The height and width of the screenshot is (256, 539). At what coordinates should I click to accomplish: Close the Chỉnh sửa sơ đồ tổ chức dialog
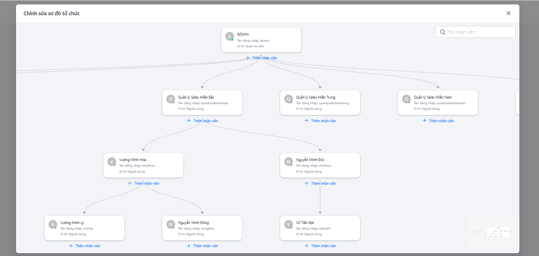pos(509,13)
